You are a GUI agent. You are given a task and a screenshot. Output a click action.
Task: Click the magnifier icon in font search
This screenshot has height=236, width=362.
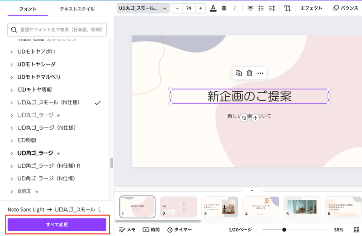pos(14,30)
